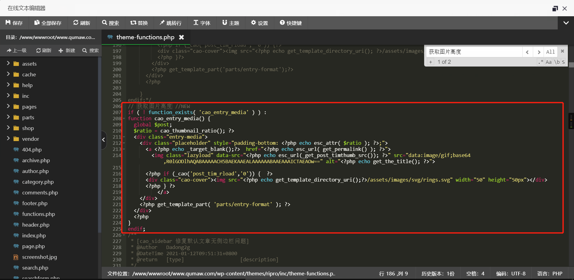Click the All button in search box

click(550, 52)
